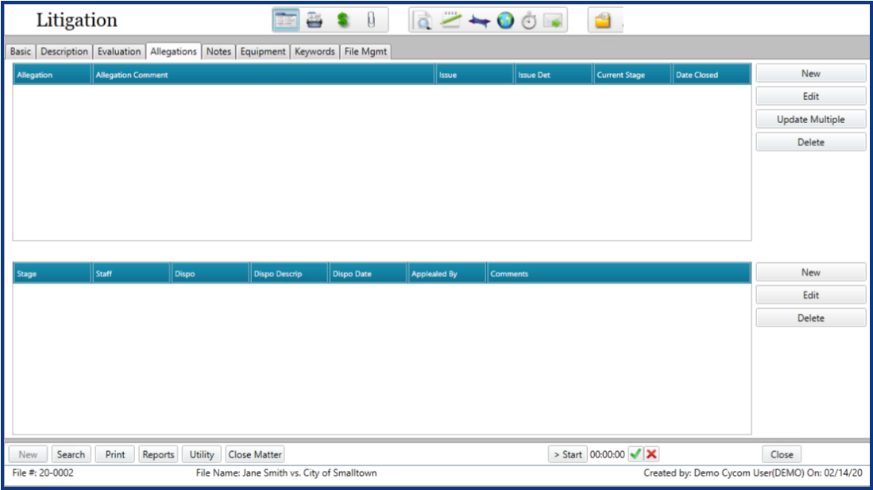Click the Applealed By column header
This screenshot has height=490, width=873.
click(446, 273)
